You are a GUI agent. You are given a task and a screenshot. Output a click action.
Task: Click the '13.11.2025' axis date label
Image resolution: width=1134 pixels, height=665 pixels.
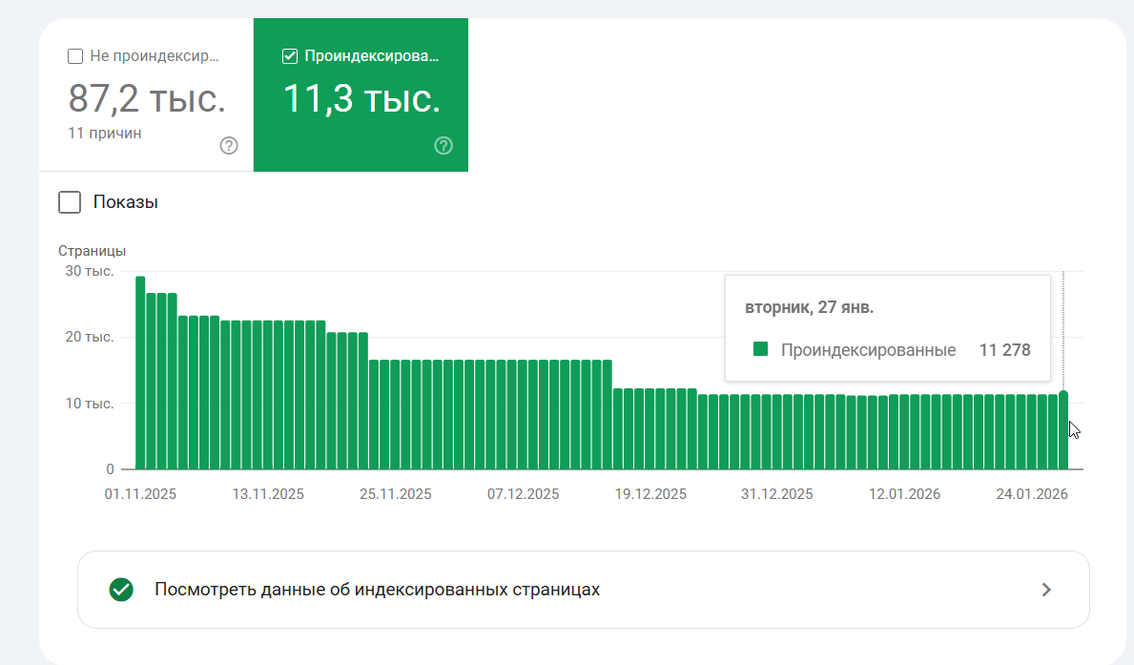pos(268,494)
